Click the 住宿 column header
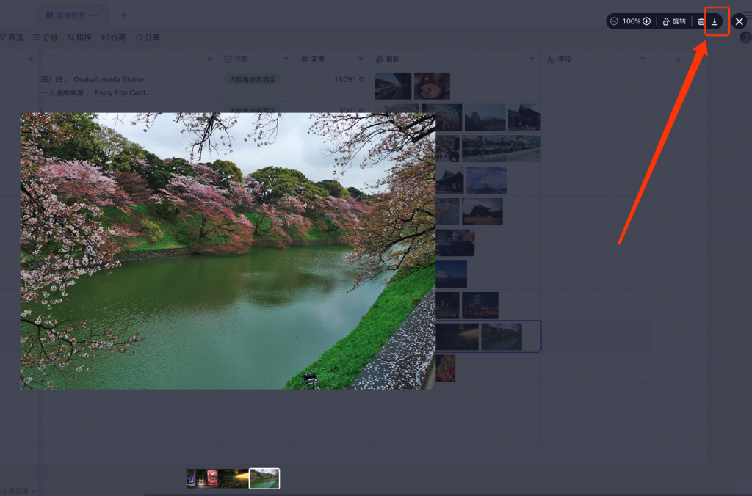The width and height of the screenshot is (752, 496). click(256, 59)
